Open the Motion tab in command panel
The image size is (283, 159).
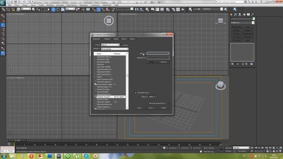coord(244,15)
